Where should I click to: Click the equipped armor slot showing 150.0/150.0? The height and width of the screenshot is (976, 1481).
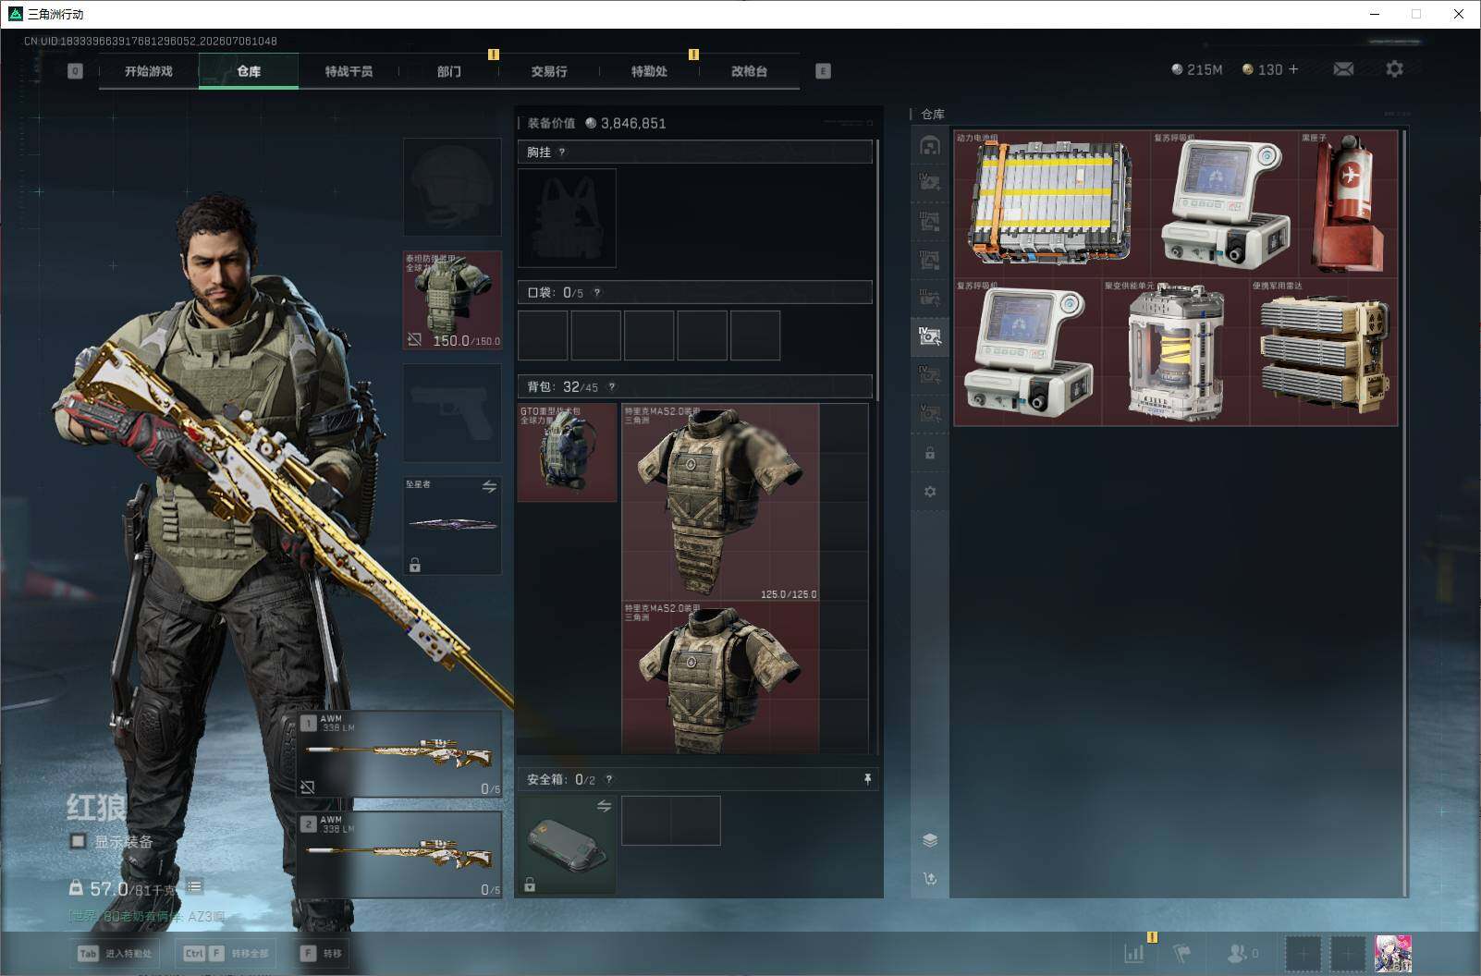(x=452, y=300)
